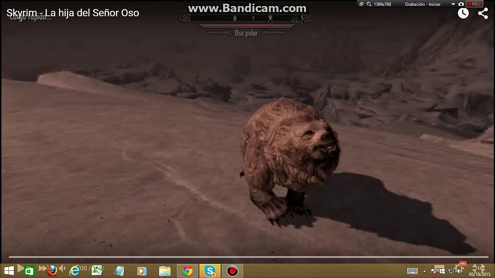Show hidden system tray icons
The image size is (495, 278).
coord(425,271)
